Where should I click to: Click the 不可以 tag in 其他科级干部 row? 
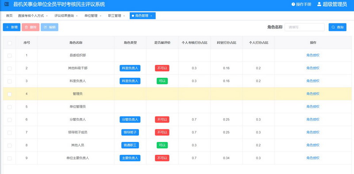tap(162, 68)
